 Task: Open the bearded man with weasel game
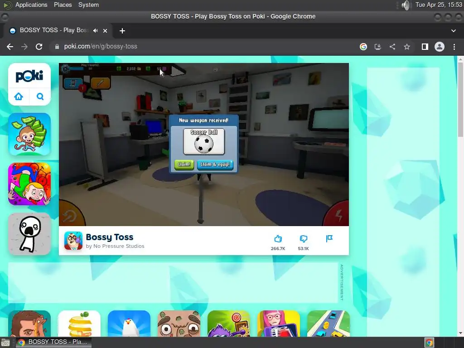tap(29, 324)
